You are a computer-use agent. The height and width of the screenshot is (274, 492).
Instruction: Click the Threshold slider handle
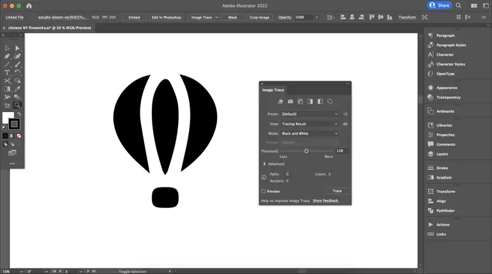[x=306, y=151]
